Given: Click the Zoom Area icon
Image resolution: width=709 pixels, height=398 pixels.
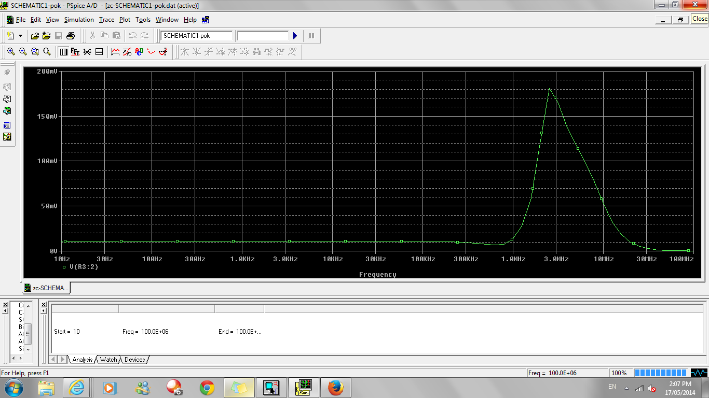Looking at the screenshot, I should [35, 52].
